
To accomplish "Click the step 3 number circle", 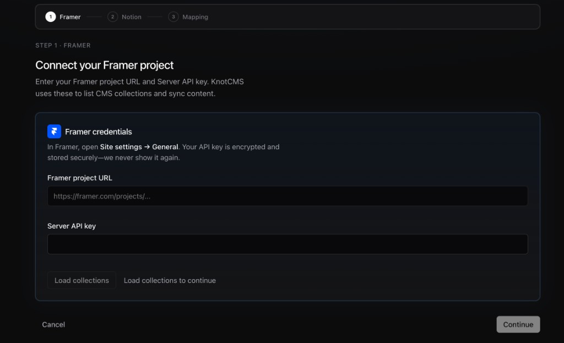I will coord(173,17).
